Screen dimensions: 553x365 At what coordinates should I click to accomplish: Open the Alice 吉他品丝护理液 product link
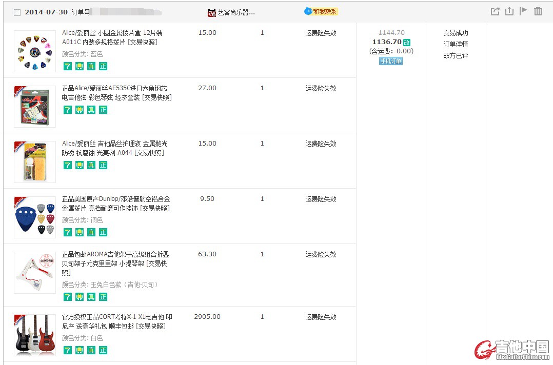click(114, 148)
